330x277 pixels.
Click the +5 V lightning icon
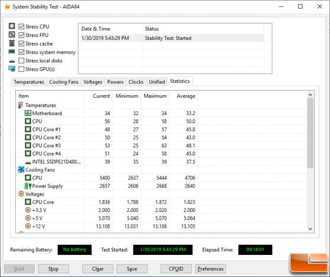coord(28,218)
